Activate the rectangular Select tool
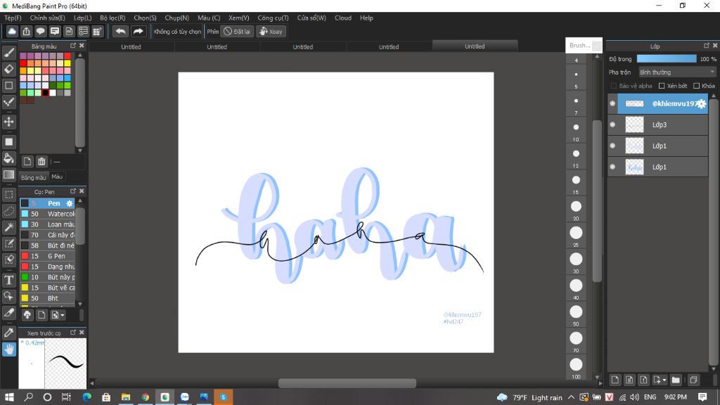 pyautogui.click(x=8, y=195)
